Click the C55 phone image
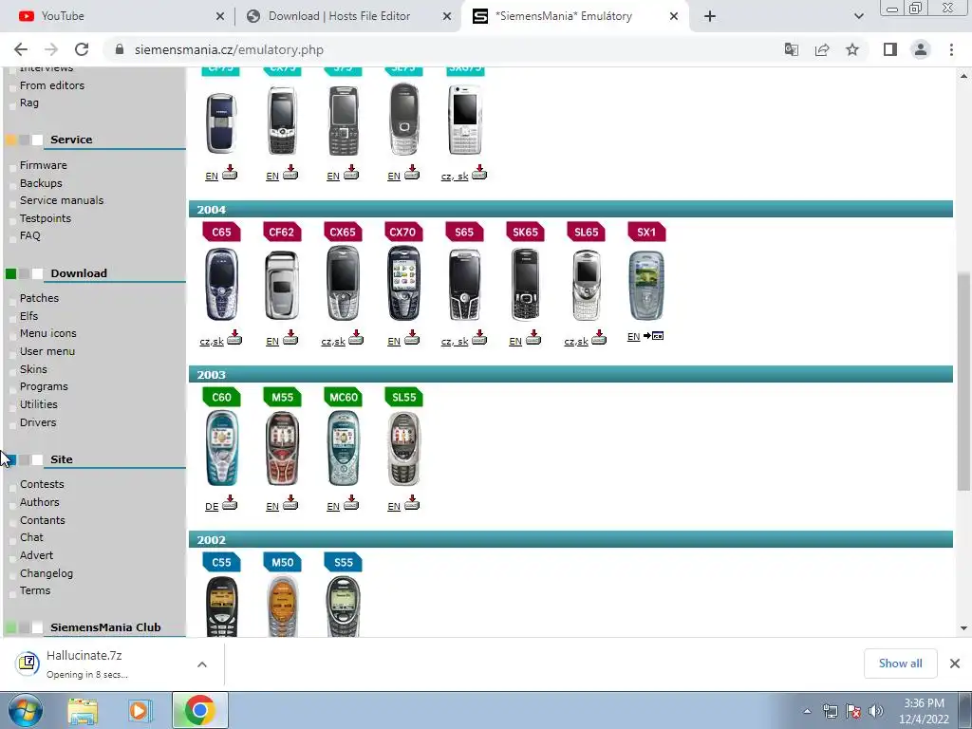 [x=221, y=607]
